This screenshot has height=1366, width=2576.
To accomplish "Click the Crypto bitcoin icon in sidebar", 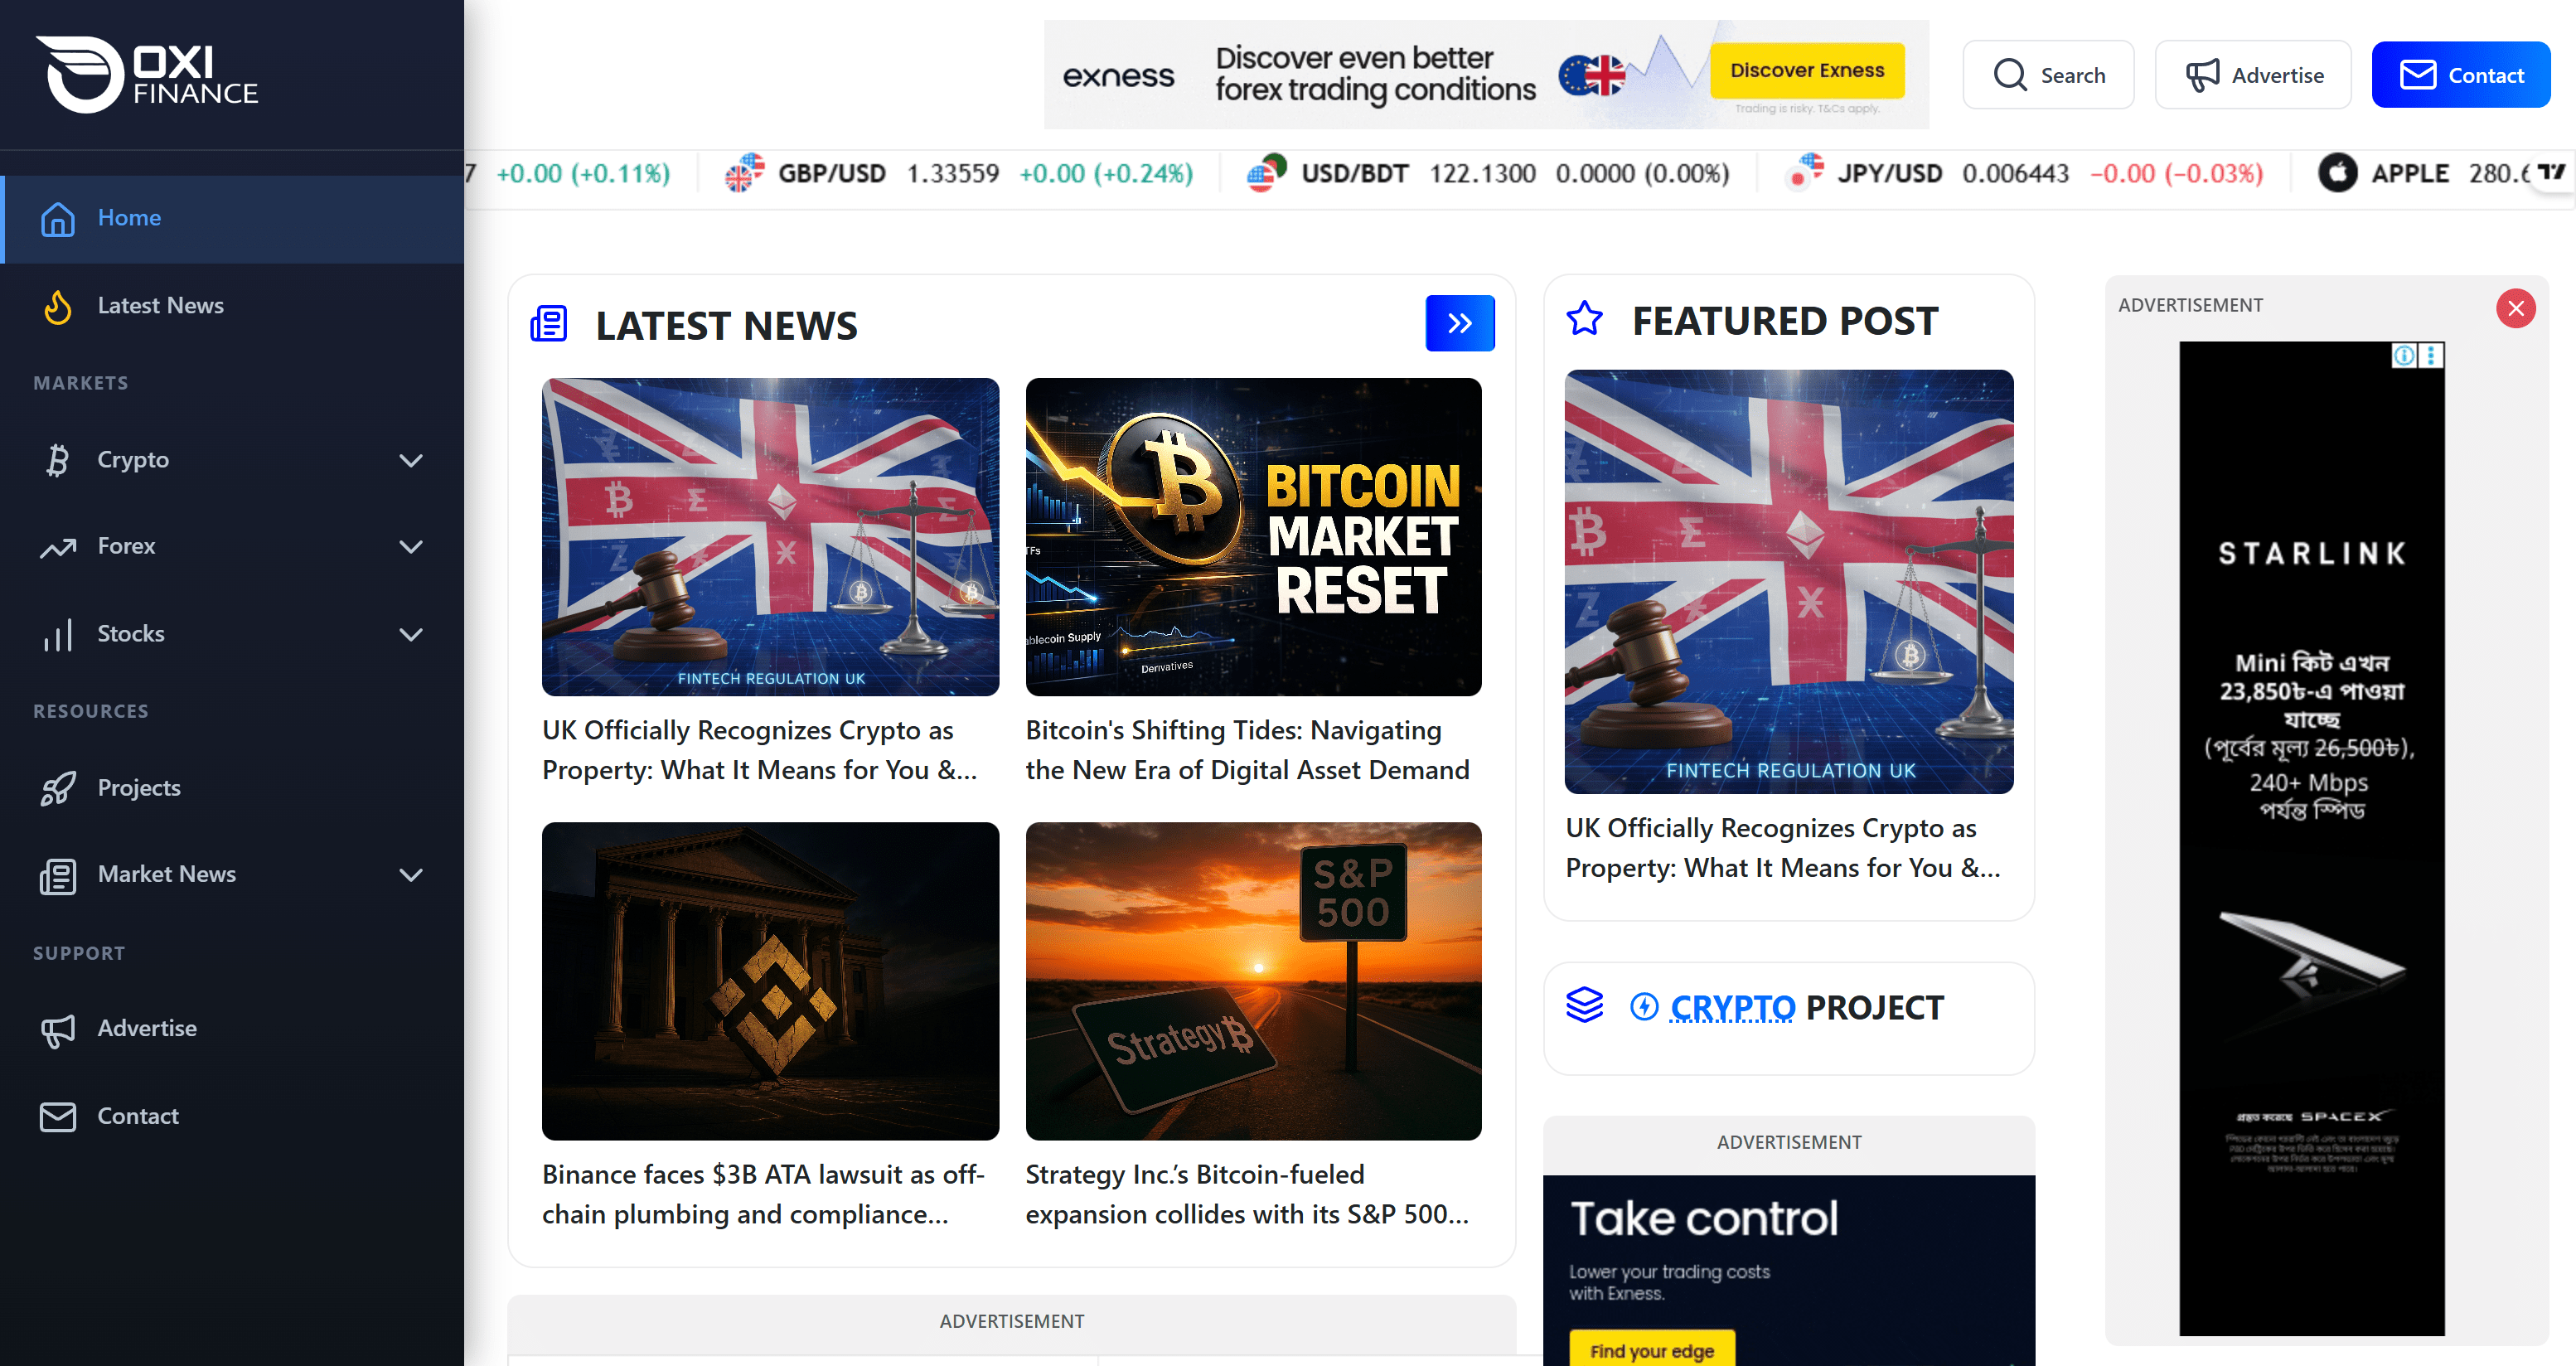I will [58, 460].
